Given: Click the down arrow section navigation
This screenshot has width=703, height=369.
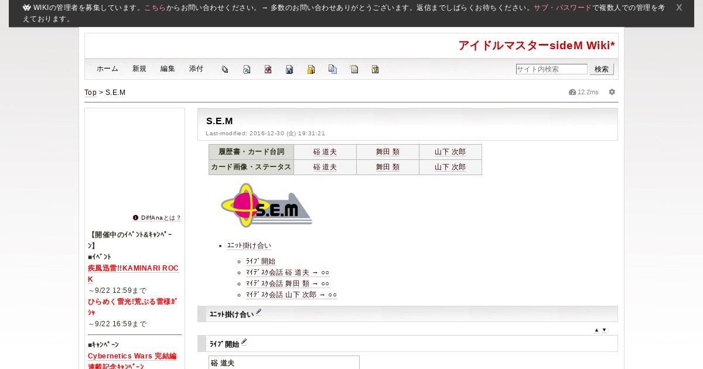Looking at the screenshot, I should click(x=604, y=330).
